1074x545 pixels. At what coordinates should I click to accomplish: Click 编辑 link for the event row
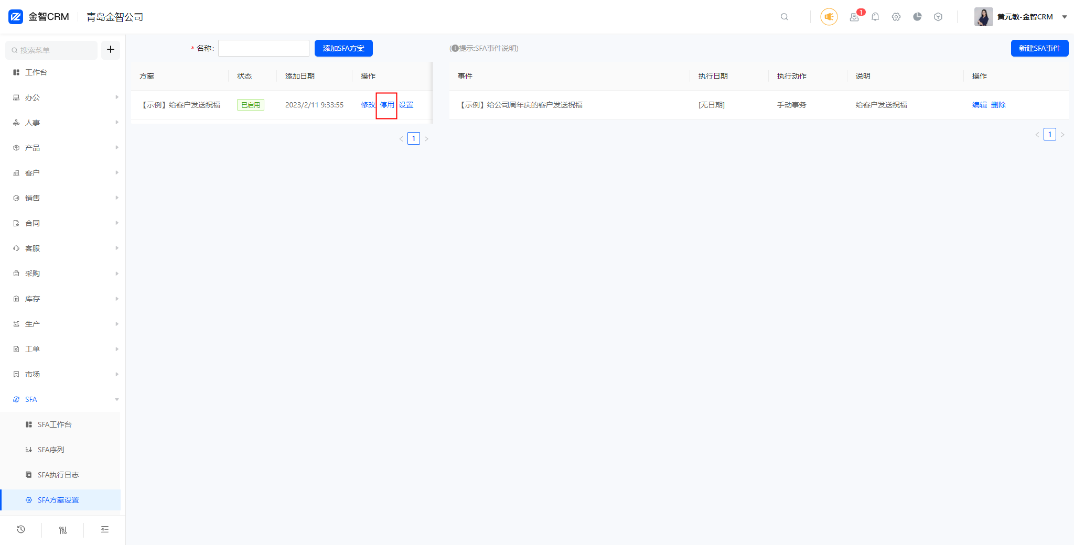980,105
